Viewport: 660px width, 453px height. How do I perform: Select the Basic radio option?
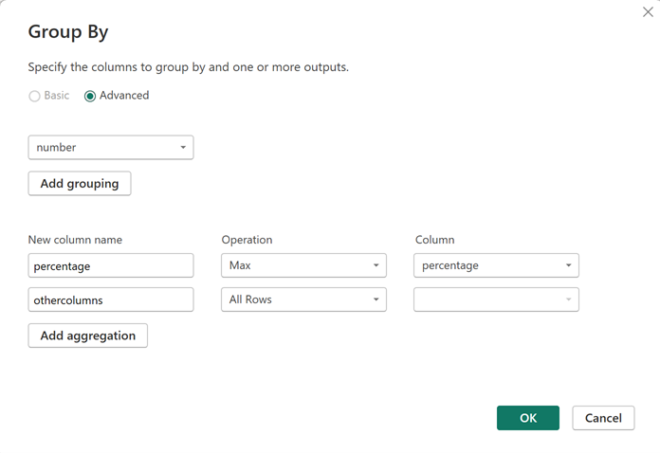coord(35,96)
